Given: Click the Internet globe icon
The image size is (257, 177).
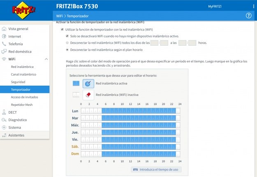Looking at the screenshot, I should pyautogui.click(x=4, y=36).
